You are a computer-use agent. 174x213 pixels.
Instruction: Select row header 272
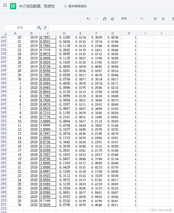[x=4, y=209]
